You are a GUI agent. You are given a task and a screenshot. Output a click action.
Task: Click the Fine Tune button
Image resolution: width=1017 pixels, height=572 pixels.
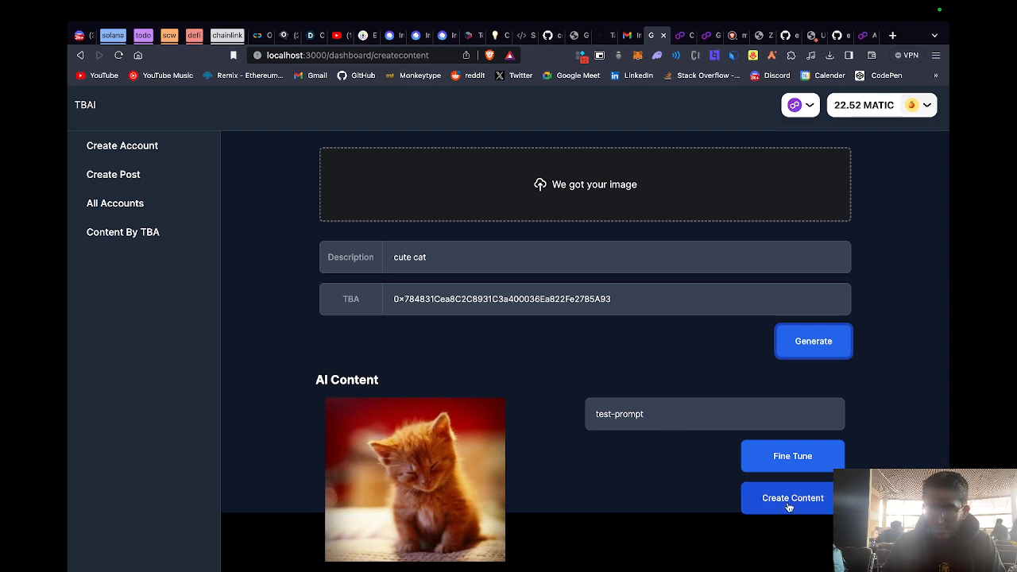(793, 456)
